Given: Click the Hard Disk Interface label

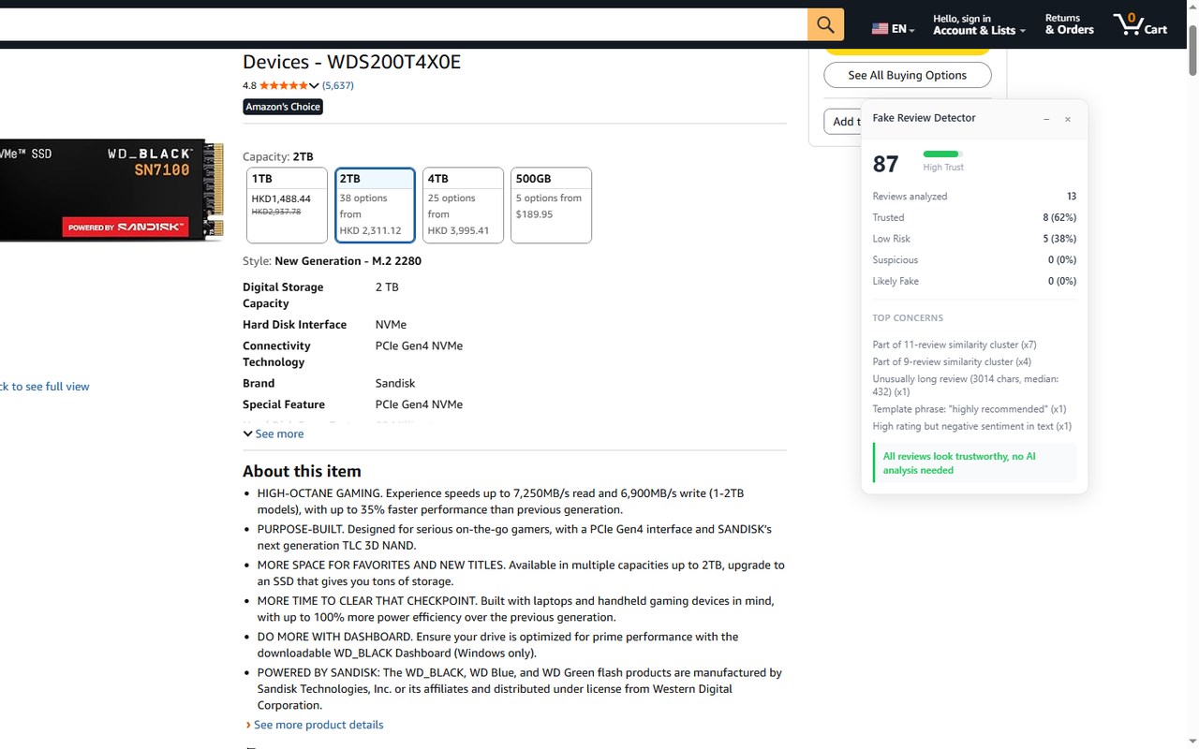Looking at the screenshot, I should coord(294,325).
